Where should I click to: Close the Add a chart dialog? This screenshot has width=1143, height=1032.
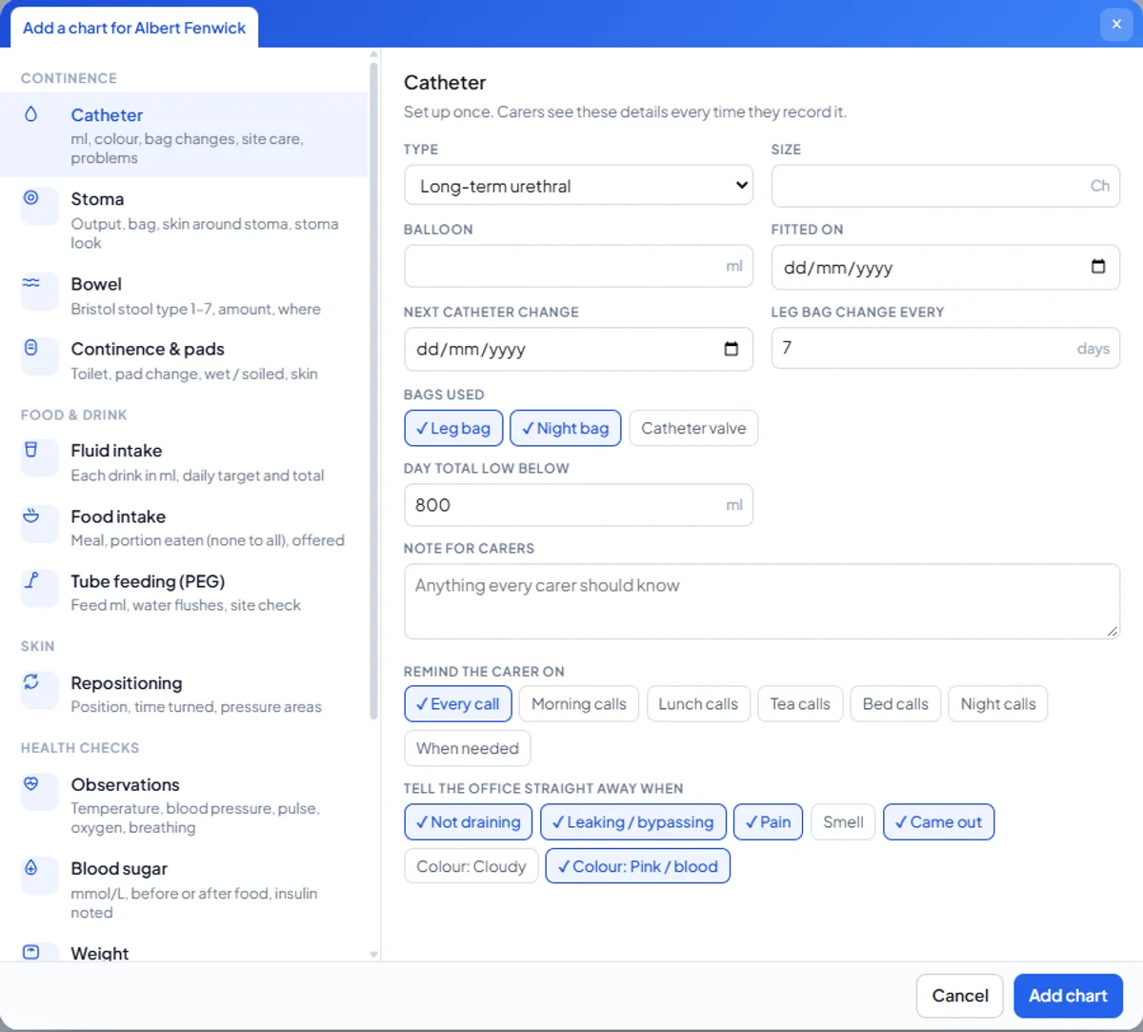coord(1116,24)
